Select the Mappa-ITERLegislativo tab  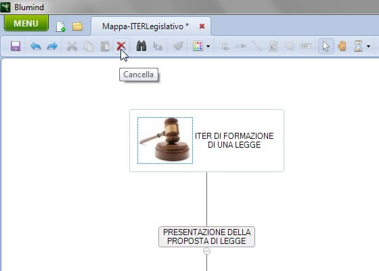(x=146, y=26)
